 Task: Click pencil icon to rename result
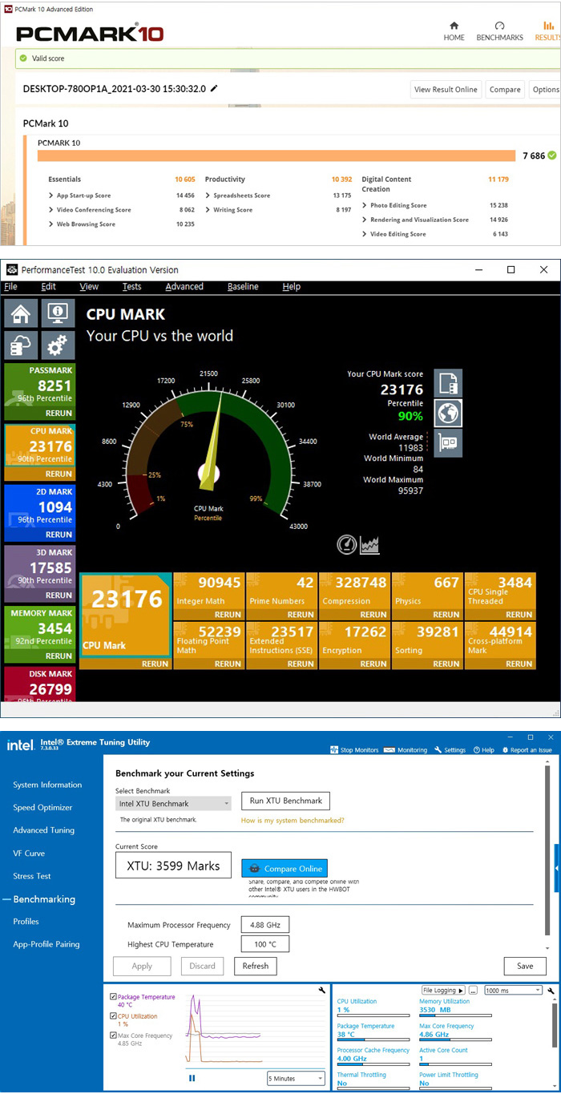click(x=214, y=88)
